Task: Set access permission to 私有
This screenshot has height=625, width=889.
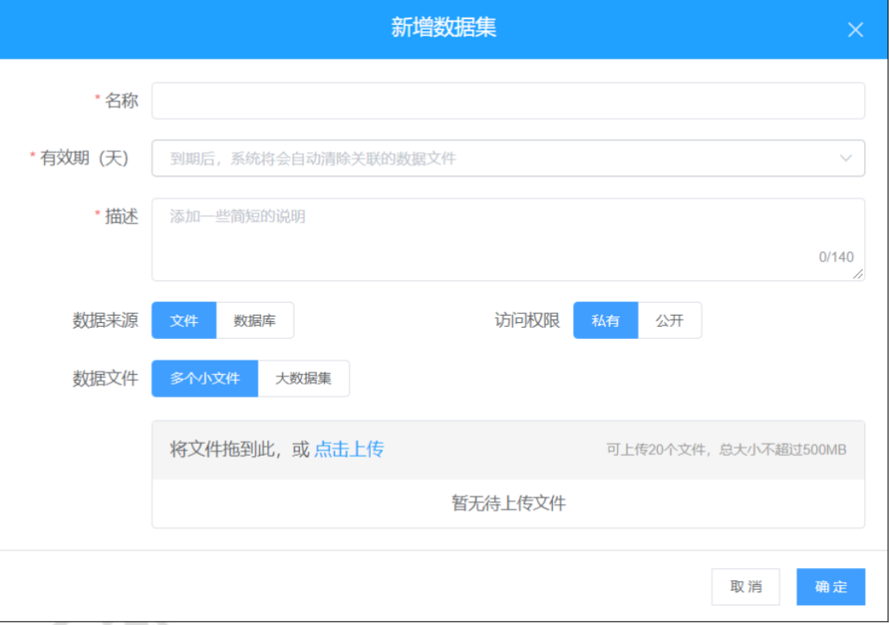Action: point(604,319)
